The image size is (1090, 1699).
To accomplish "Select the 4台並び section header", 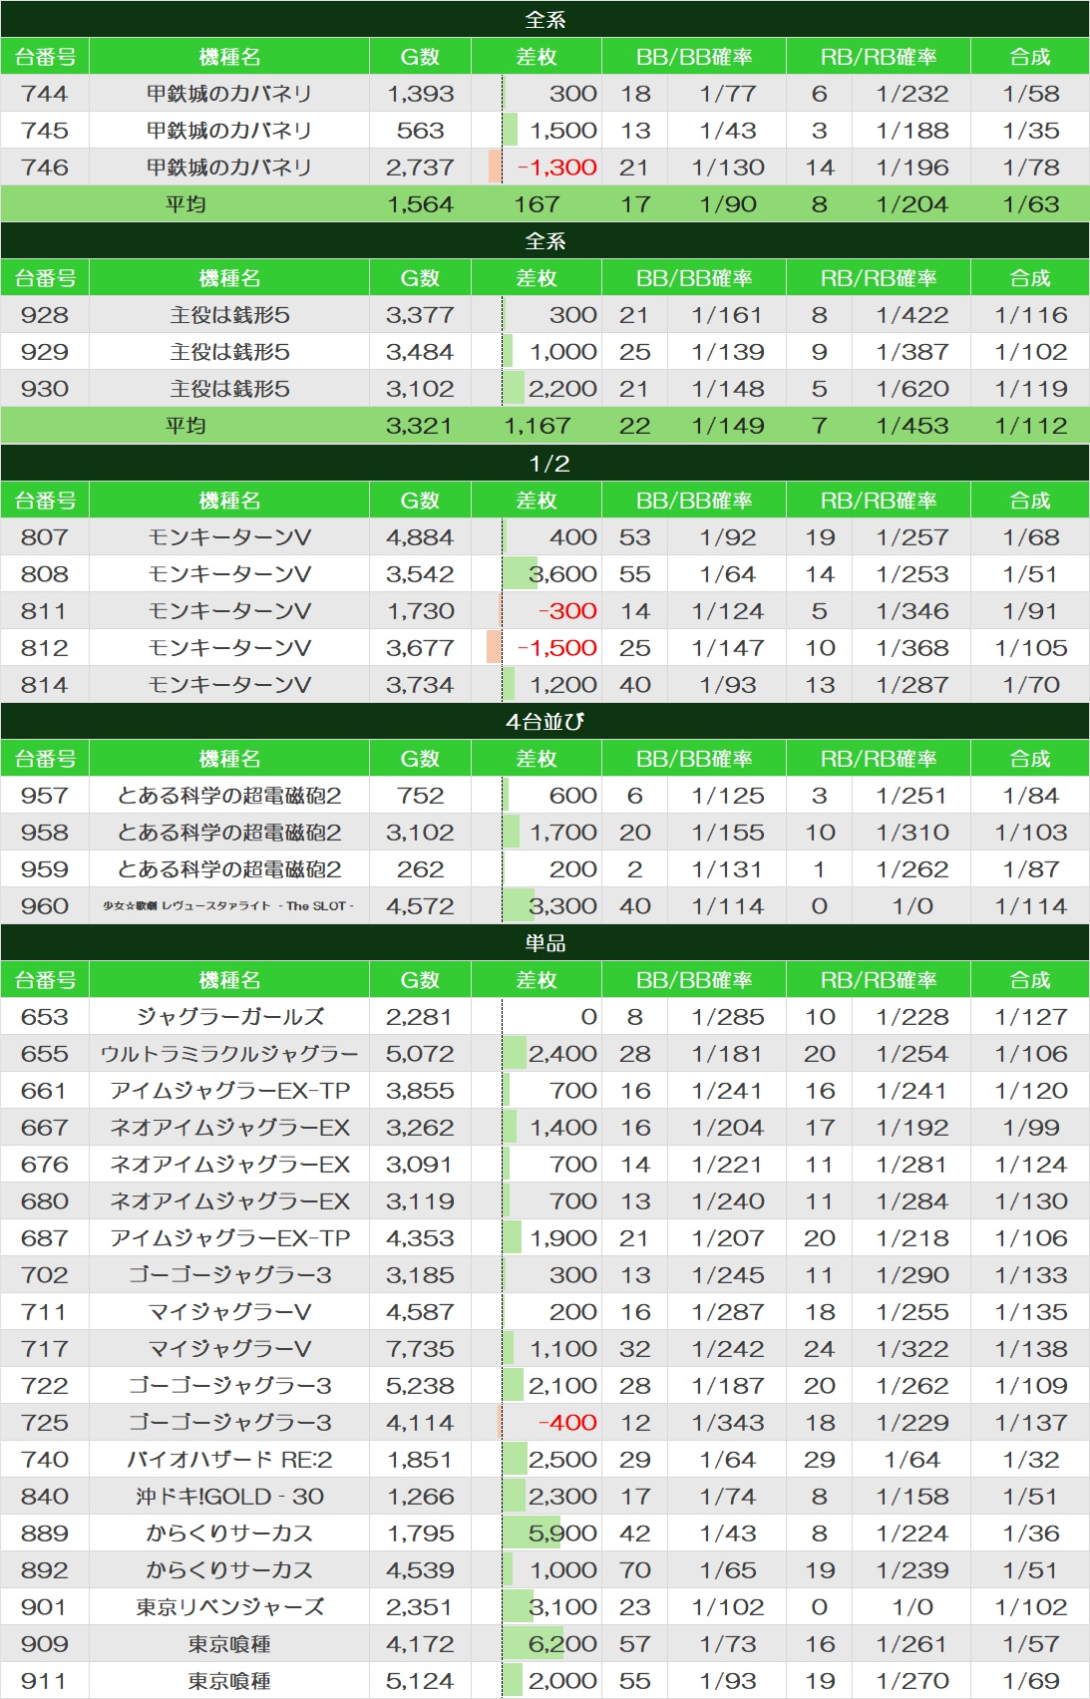I will click(545, 722).
